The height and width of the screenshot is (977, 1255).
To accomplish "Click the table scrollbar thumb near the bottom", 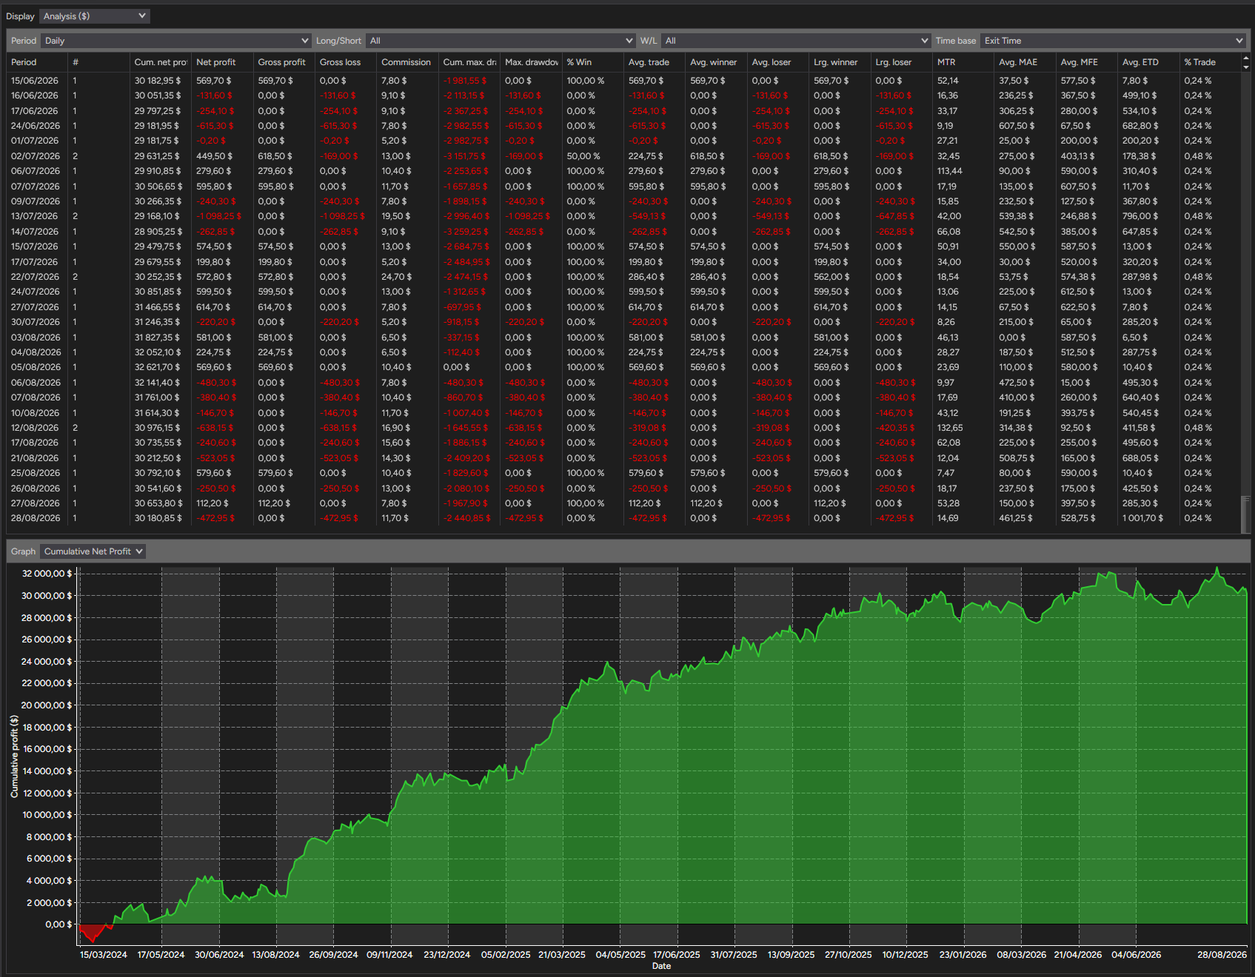I will 1245,513.
